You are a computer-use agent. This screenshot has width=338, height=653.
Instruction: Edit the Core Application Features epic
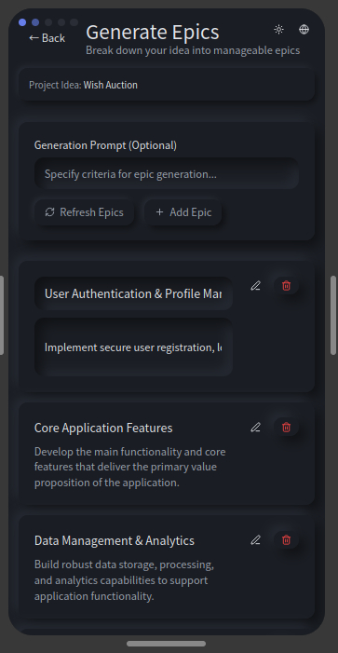click(x=255, y=428)
